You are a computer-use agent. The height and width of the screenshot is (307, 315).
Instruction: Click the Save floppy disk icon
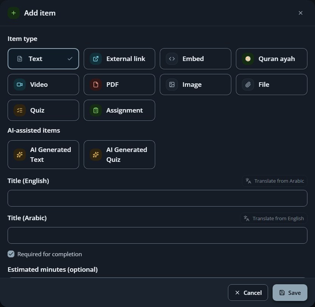[x=282, y=293]
